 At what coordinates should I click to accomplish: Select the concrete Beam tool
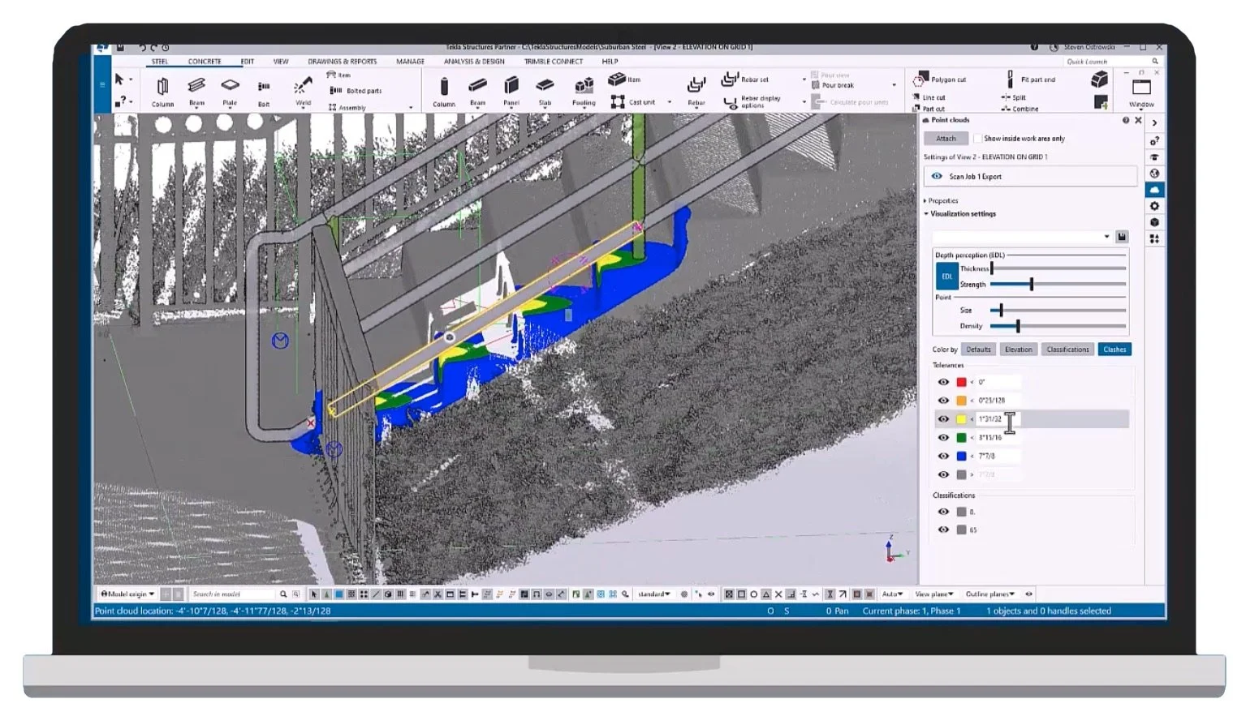coord(477,92)
